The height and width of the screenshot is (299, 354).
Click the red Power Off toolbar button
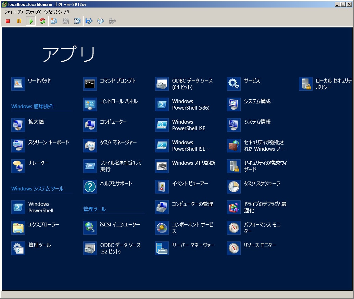[x=8, y=21]
